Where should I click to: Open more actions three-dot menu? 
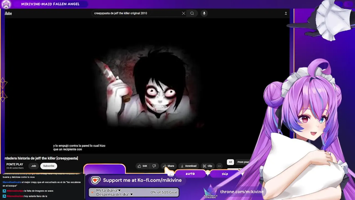pos(219,166)
